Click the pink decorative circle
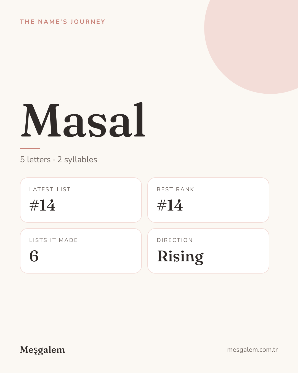 [x=257, y=41]
